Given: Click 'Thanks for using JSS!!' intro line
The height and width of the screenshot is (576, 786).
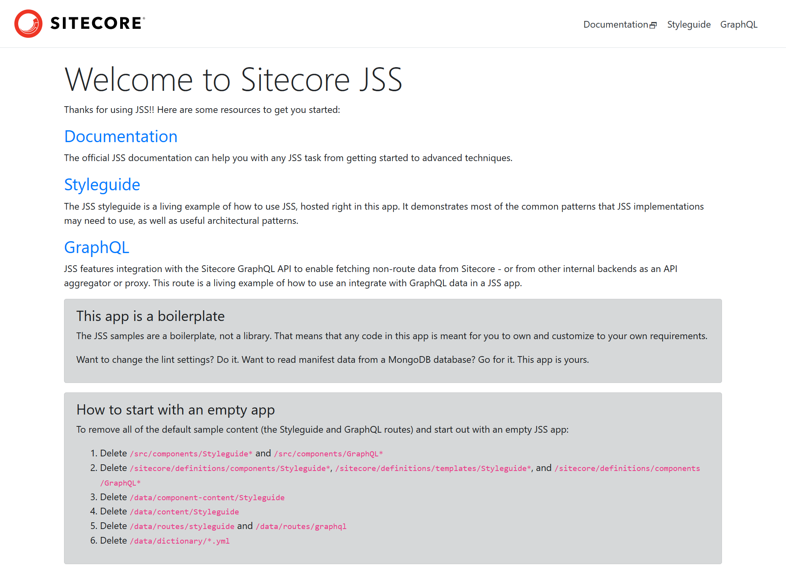Looking at the screenshot, I should point(202,110).
